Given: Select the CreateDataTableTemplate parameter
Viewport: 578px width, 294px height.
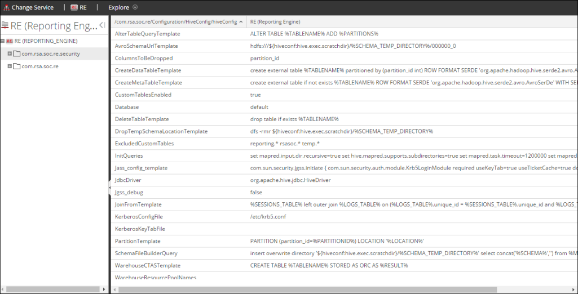Looking at the screenshot, I should pyautogui.click(x=148, y=70).
